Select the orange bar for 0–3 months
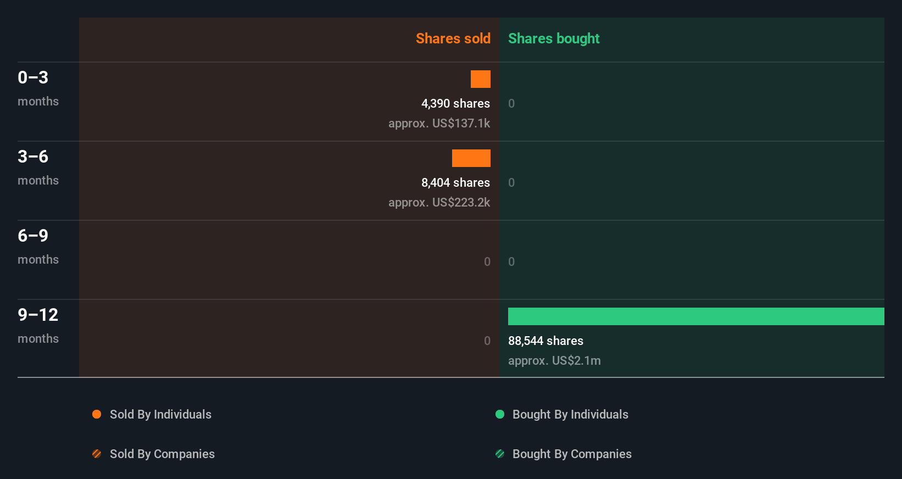 [x=481, y=79]
